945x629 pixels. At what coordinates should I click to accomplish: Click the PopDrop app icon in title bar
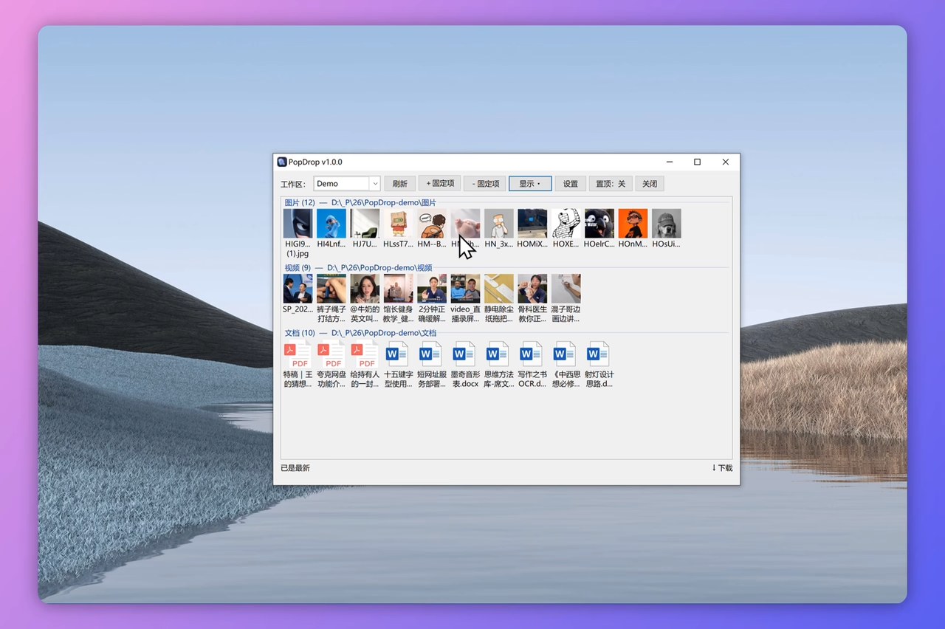pos(282,162)
